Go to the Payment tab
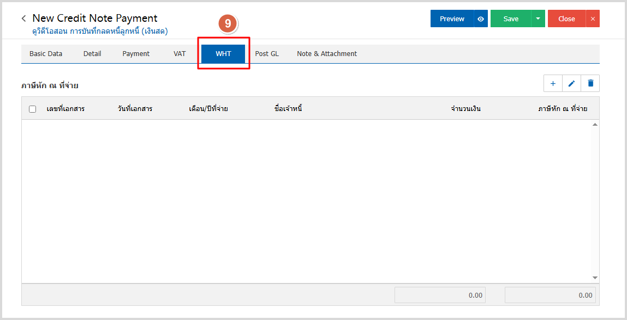Screen dimensions: 627x320 point(136,54)
